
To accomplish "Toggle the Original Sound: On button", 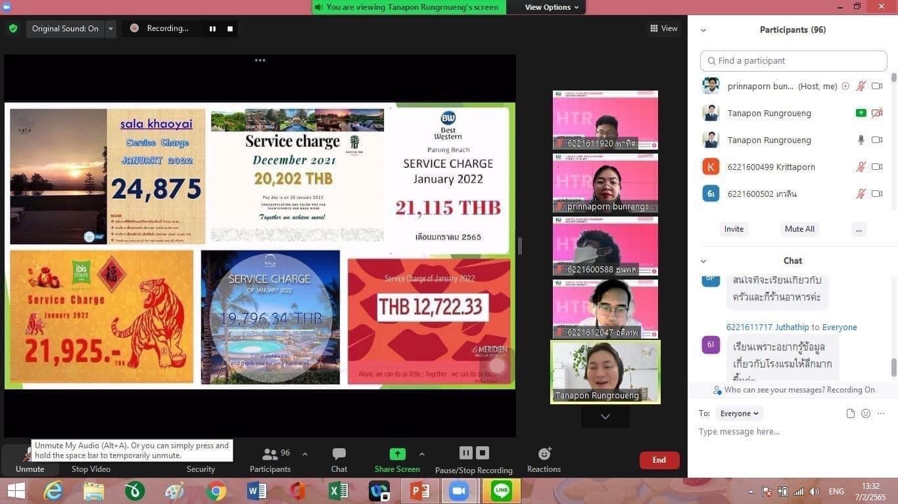I will (x=65, y=28).
